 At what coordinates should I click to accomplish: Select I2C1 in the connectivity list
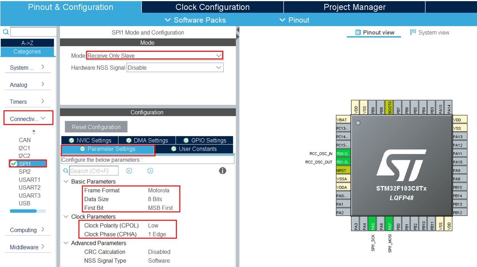24,148
